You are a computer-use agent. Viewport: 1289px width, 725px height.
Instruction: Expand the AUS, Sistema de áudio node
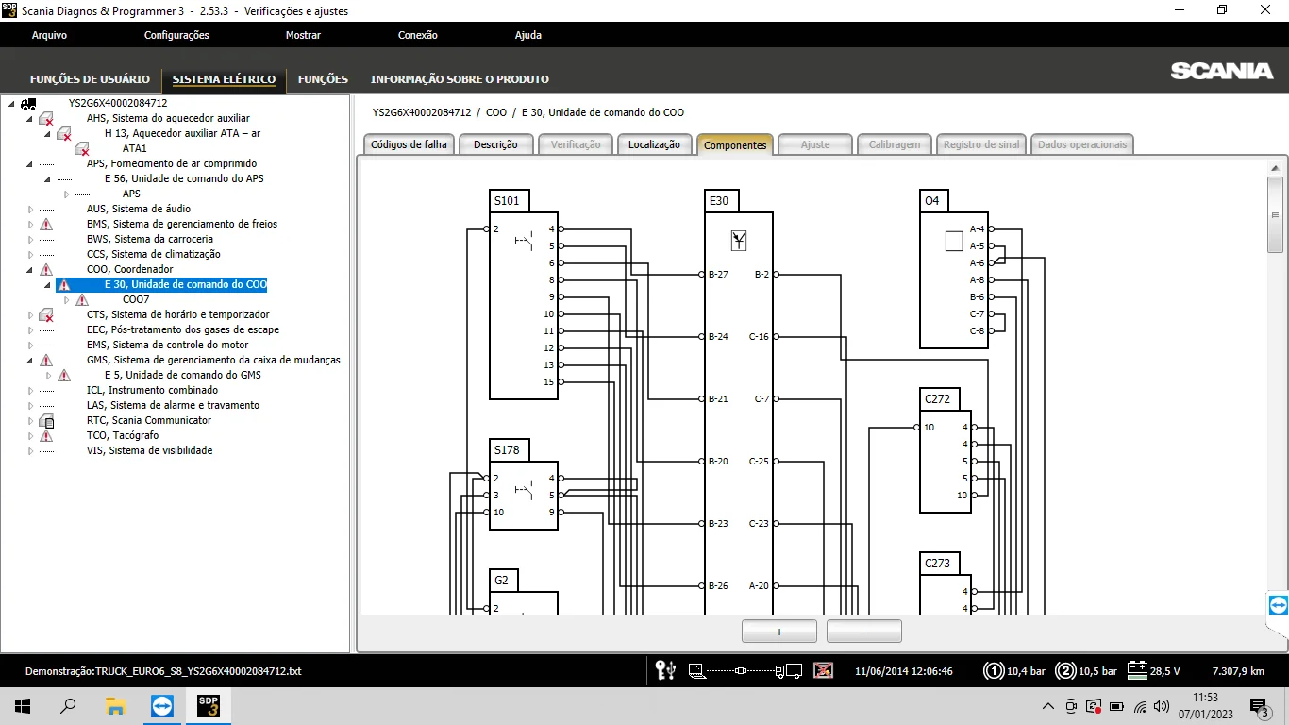pyautogui.click(x=30, y=210)
